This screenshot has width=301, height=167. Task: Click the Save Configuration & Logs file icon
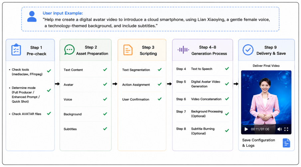click(286, 143)
